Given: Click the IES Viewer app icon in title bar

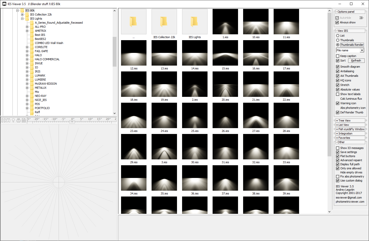Looking at the screenshot, I should 4,4.
